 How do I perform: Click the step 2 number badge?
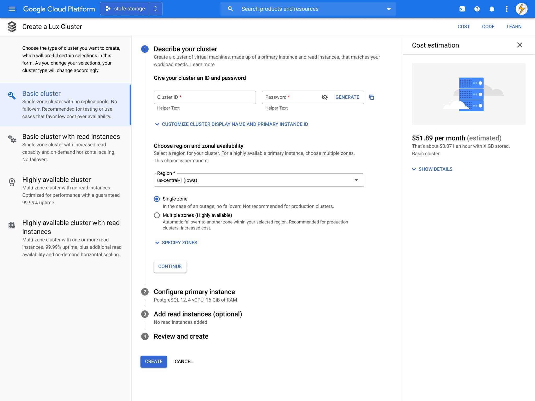pyautogui.click(x=145, y=292)
